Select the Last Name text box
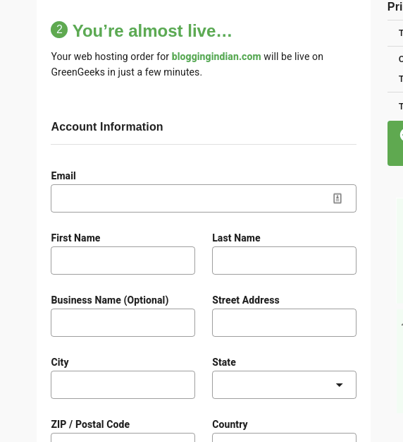This screenshot has width=403, height=442. 284,261
